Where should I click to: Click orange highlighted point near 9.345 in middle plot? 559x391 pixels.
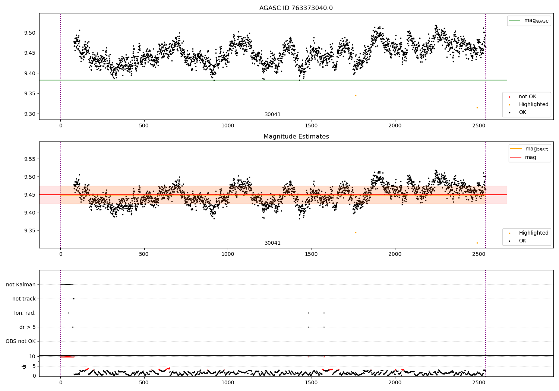tap(356, 232)
